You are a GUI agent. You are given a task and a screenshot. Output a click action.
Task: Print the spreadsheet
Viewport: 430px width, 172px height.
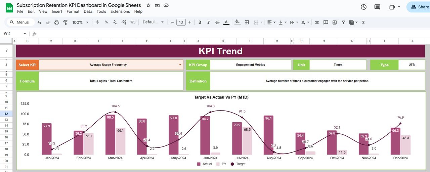click(56, 22)
